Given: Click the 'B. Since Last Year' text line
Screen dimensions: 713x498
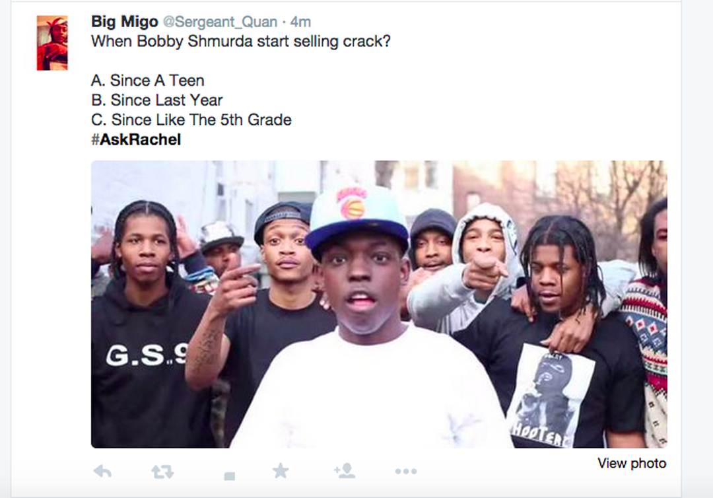Looking at the screenshot, I should click(x=157, y=100).
